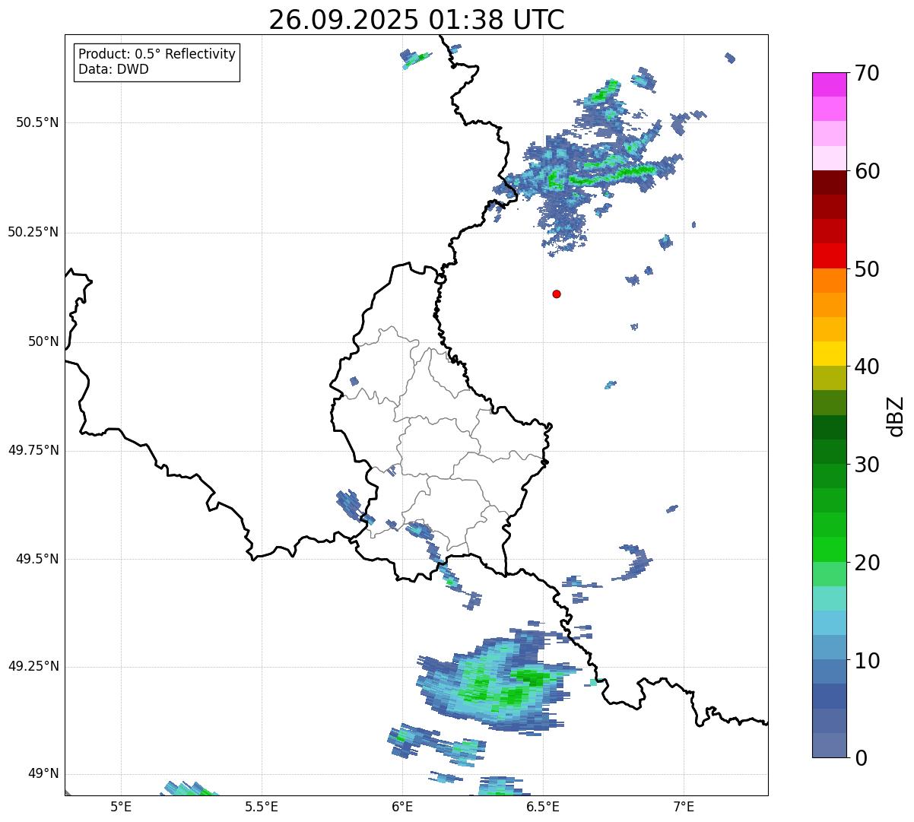
Task: Click the 5°E longitude label
Action: pos(121,807)
